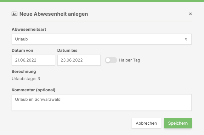This screenshot has height=135, width=204.
Task: Click the Urlaub im Schwarzwald comment text
Action: click(x=38, y=100)
